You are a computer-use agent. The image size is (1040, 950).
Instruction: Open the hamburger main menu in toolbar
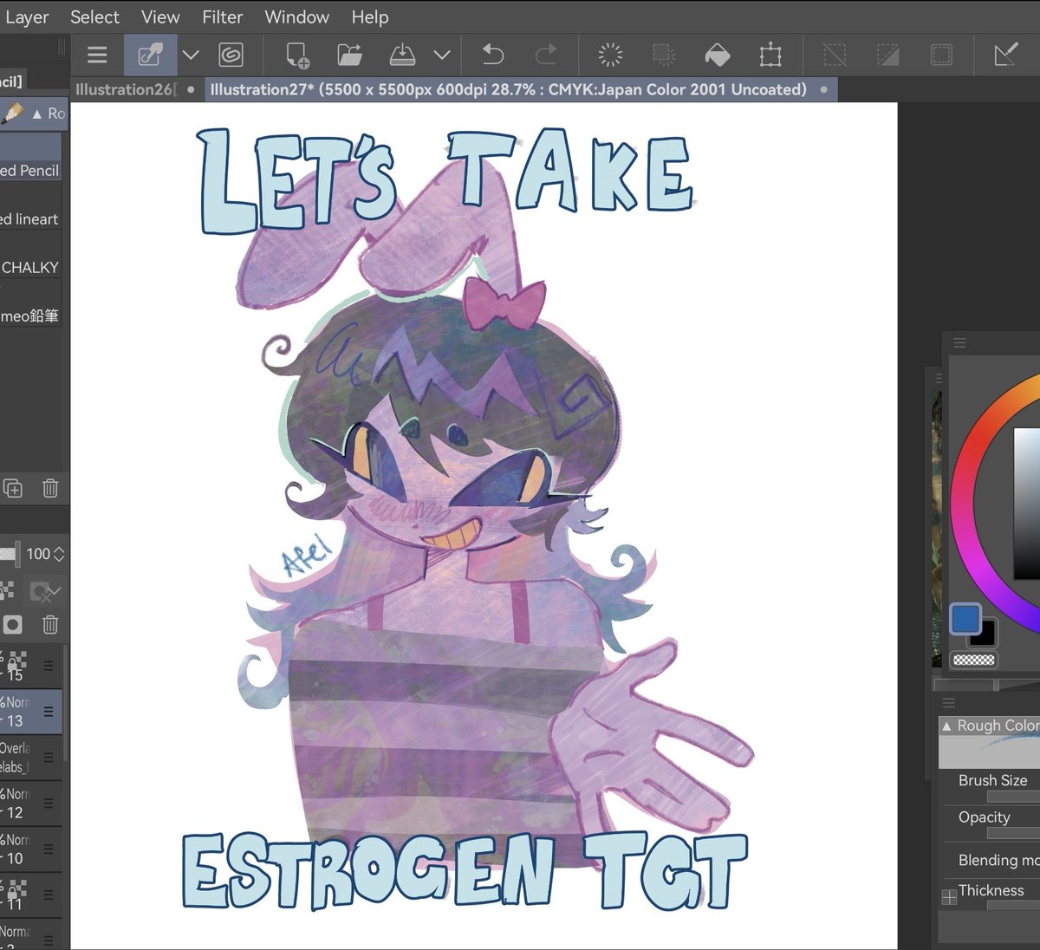pyautogui.click(x=97, y=55)
